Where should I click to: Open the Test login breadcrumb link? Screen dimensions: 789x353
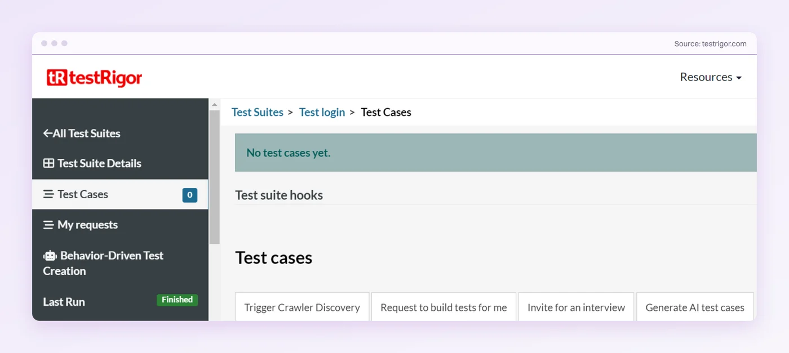(x=322, y=112)
